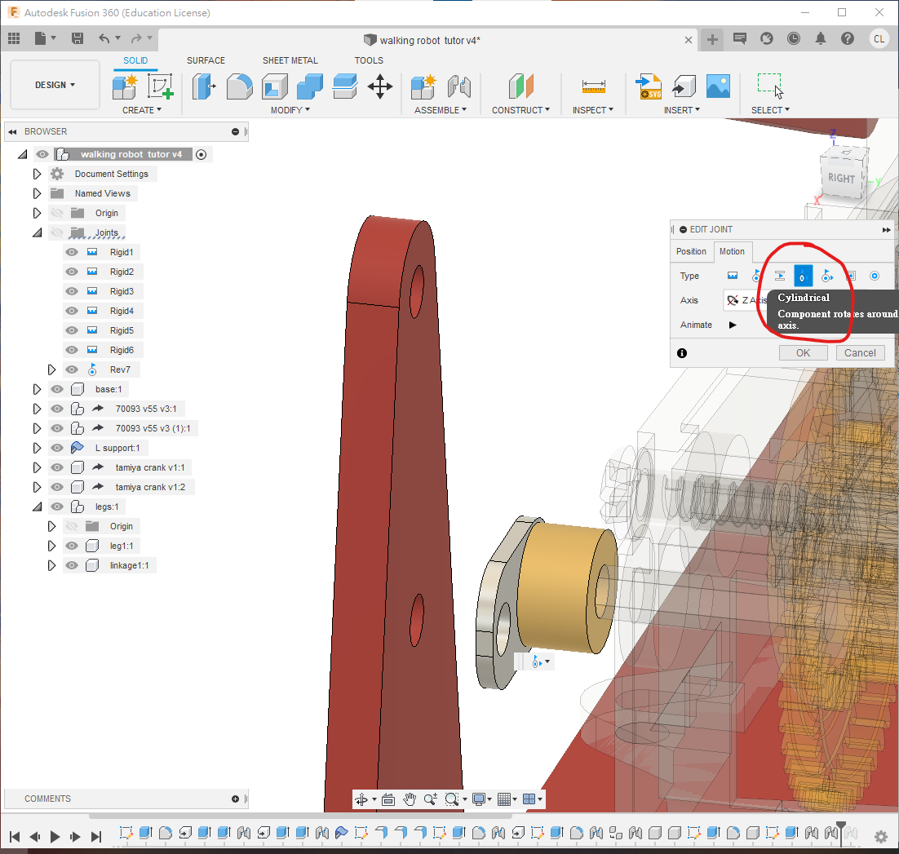Click the Joint icon in Assemble

[x=459, y=86]
